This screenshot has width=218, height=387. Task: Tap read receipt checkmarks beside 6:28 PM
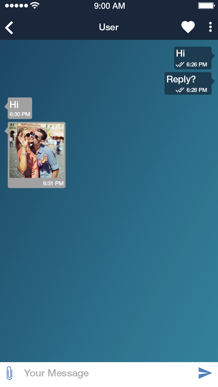[x=180, y=90]
